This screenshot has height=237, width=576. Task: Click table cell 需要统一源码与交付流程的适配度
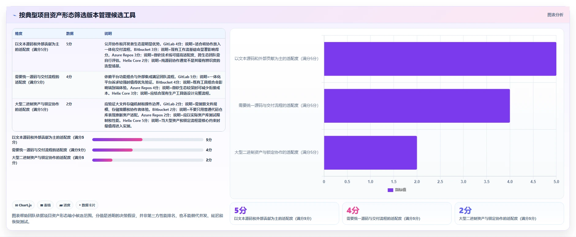tap(37, 80)
